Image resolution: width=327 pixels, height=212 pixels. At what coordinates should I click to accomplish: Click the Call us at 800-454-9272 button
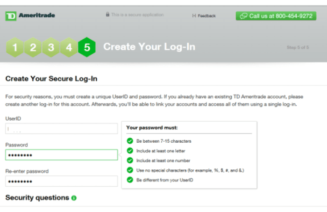[276, 16]
